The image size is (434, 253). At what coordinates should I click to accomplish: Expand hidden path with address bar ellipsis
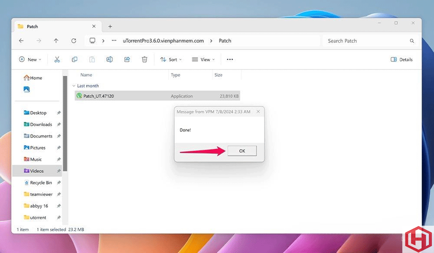point(114,41)
